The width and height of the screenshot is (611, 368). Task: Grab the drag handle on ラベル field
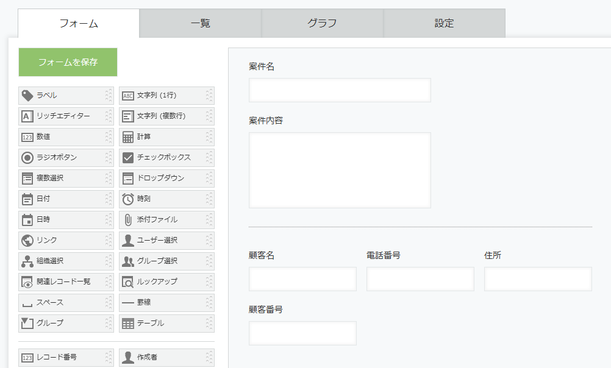click(109, 96)
